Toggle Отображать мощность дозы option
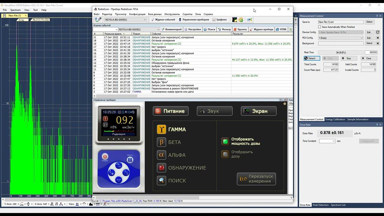384x216 pixels. (225, 141)
